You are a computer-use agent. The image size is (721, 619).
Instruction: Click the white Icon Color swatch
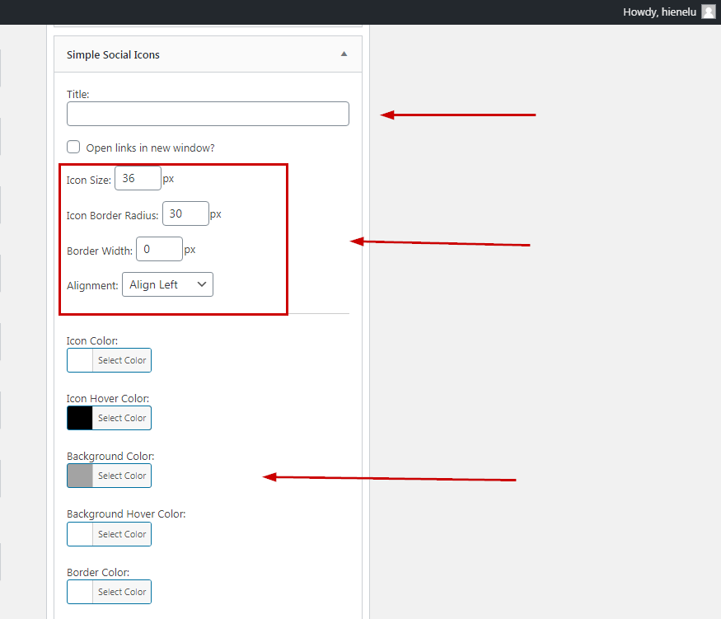80,360
